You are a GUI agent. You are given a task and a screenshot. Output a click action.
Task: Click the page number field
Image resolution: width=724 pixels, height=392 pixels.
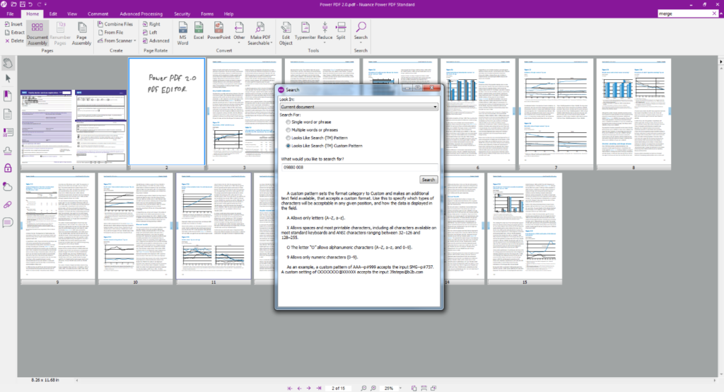pos(339,388)
